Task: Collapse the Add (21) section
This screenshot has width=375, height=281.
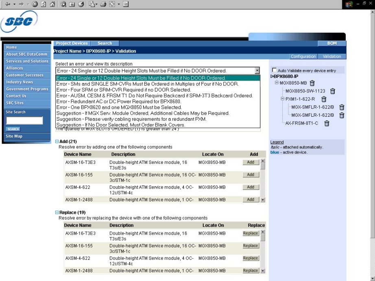Action: 57,142
